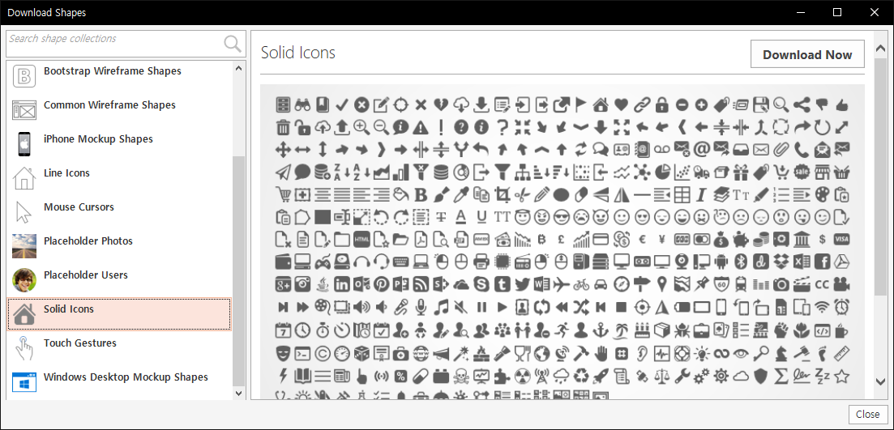This screenshot has height=430, width=894.
Task: Click the Bootstrap B logo icon
Action: click(24, 76)
